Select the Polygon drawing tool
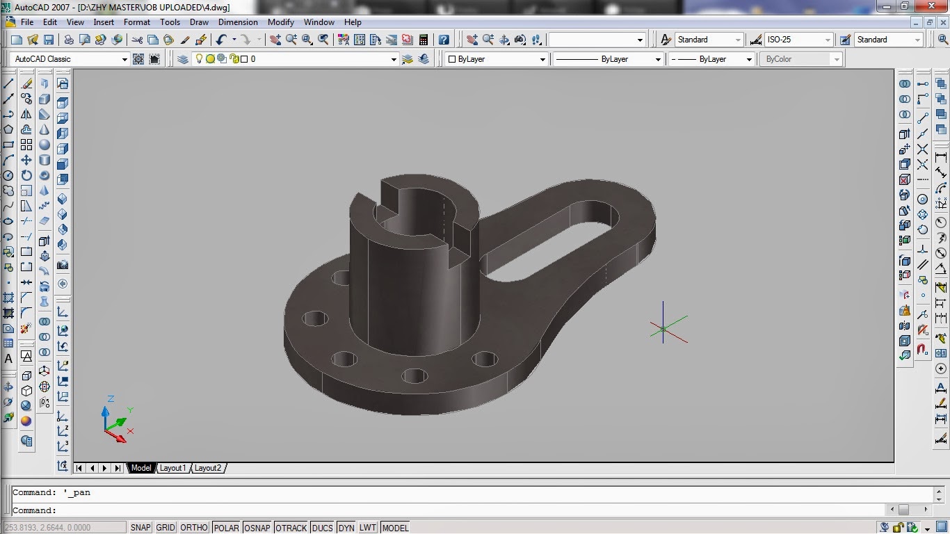Image resolution: width=950 pixels, height=534 pixels. tap(8, 129)
